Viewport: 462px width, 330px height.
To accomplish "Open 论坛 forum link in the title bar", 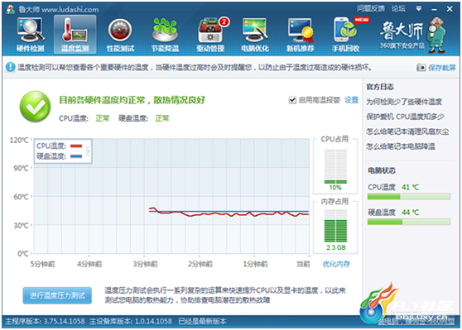I will 398,8.
